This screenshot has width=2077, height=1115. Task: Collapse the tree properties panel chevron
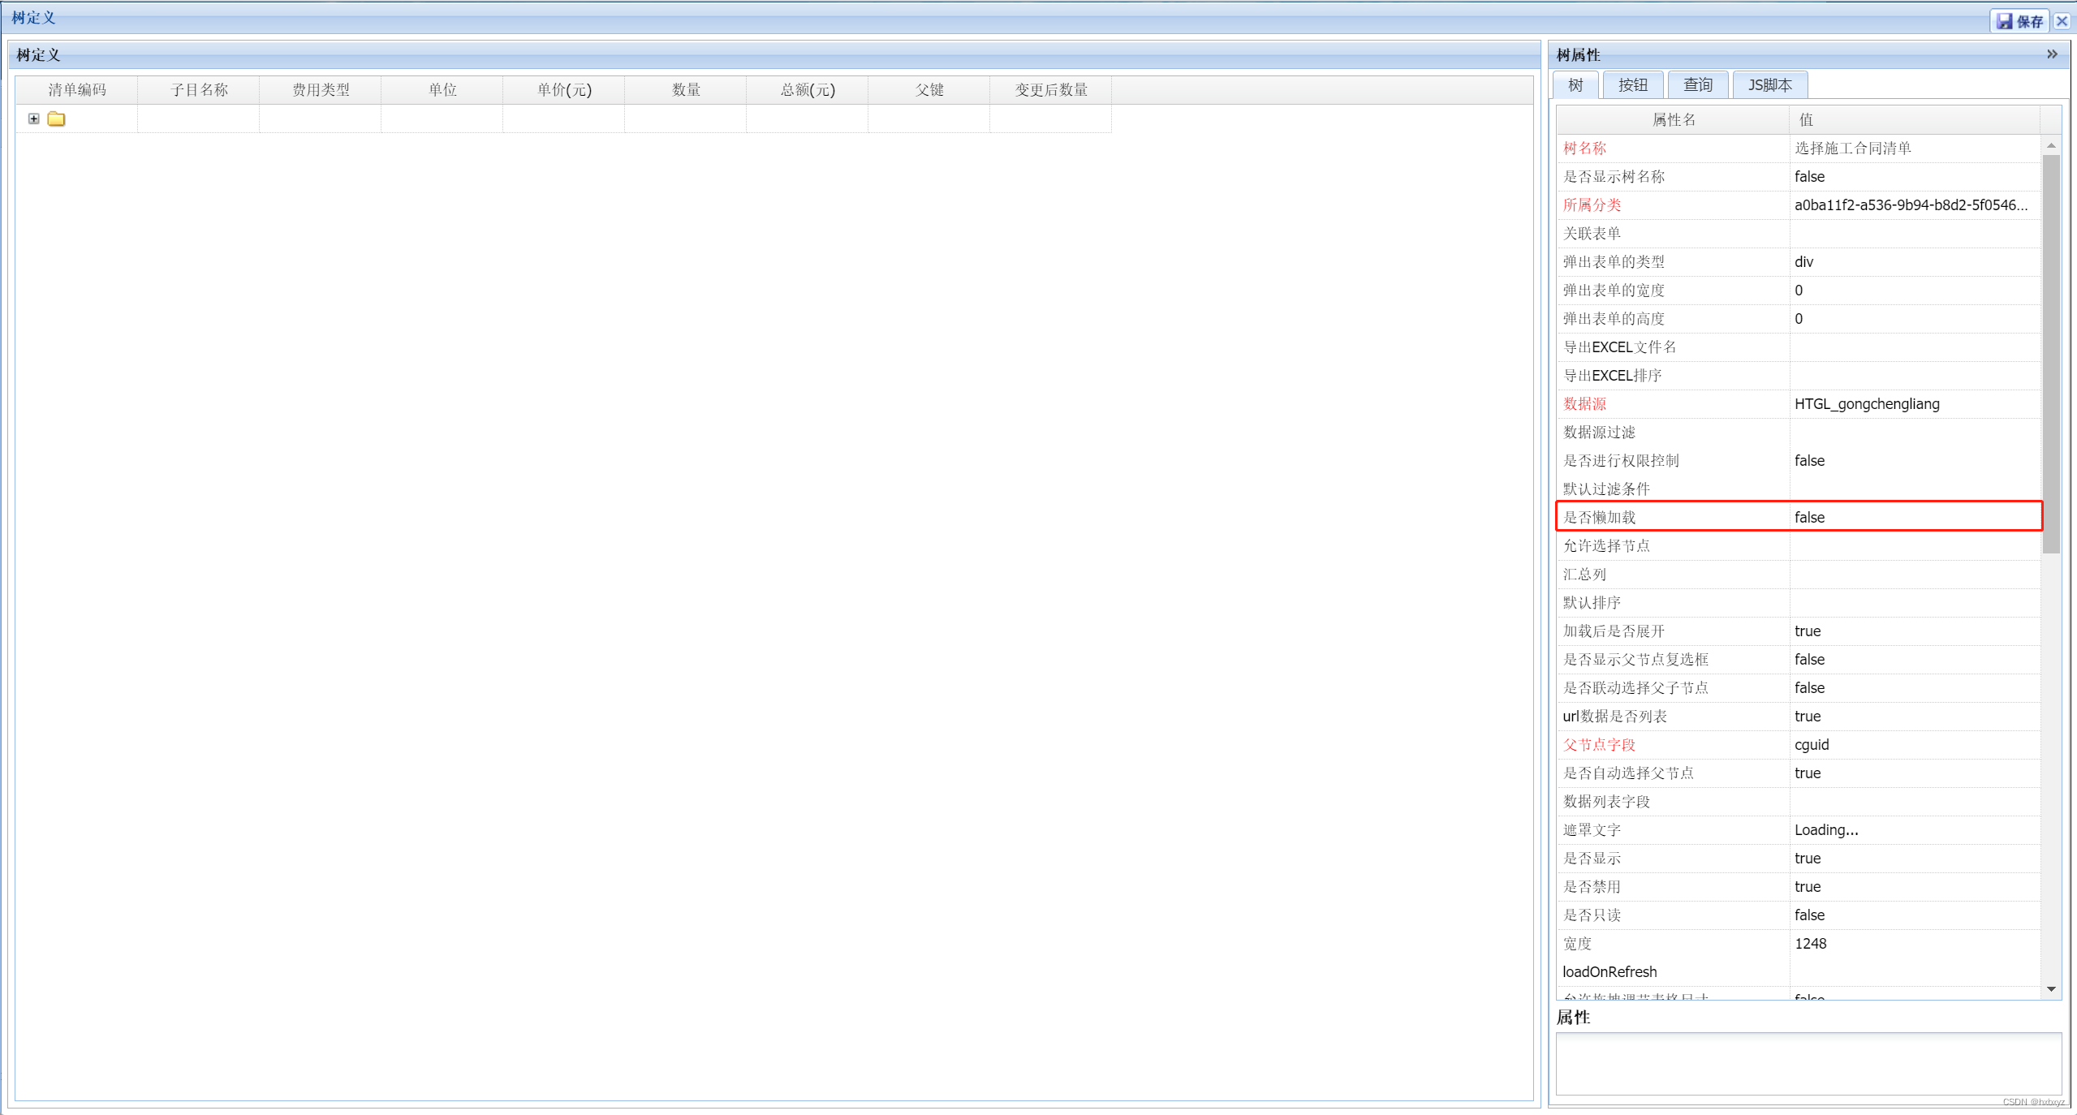click(2051, 54)
